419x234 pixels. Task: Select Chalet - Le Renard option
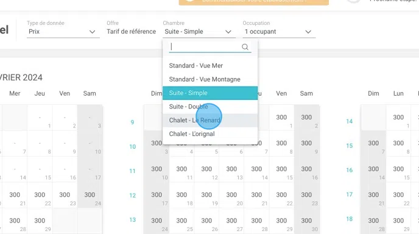point(210,120)
